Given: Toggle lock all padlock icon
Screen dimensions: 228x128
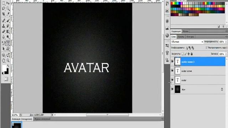Looking at the screenshot, I should pyautogui.click(x=192, y=54).
